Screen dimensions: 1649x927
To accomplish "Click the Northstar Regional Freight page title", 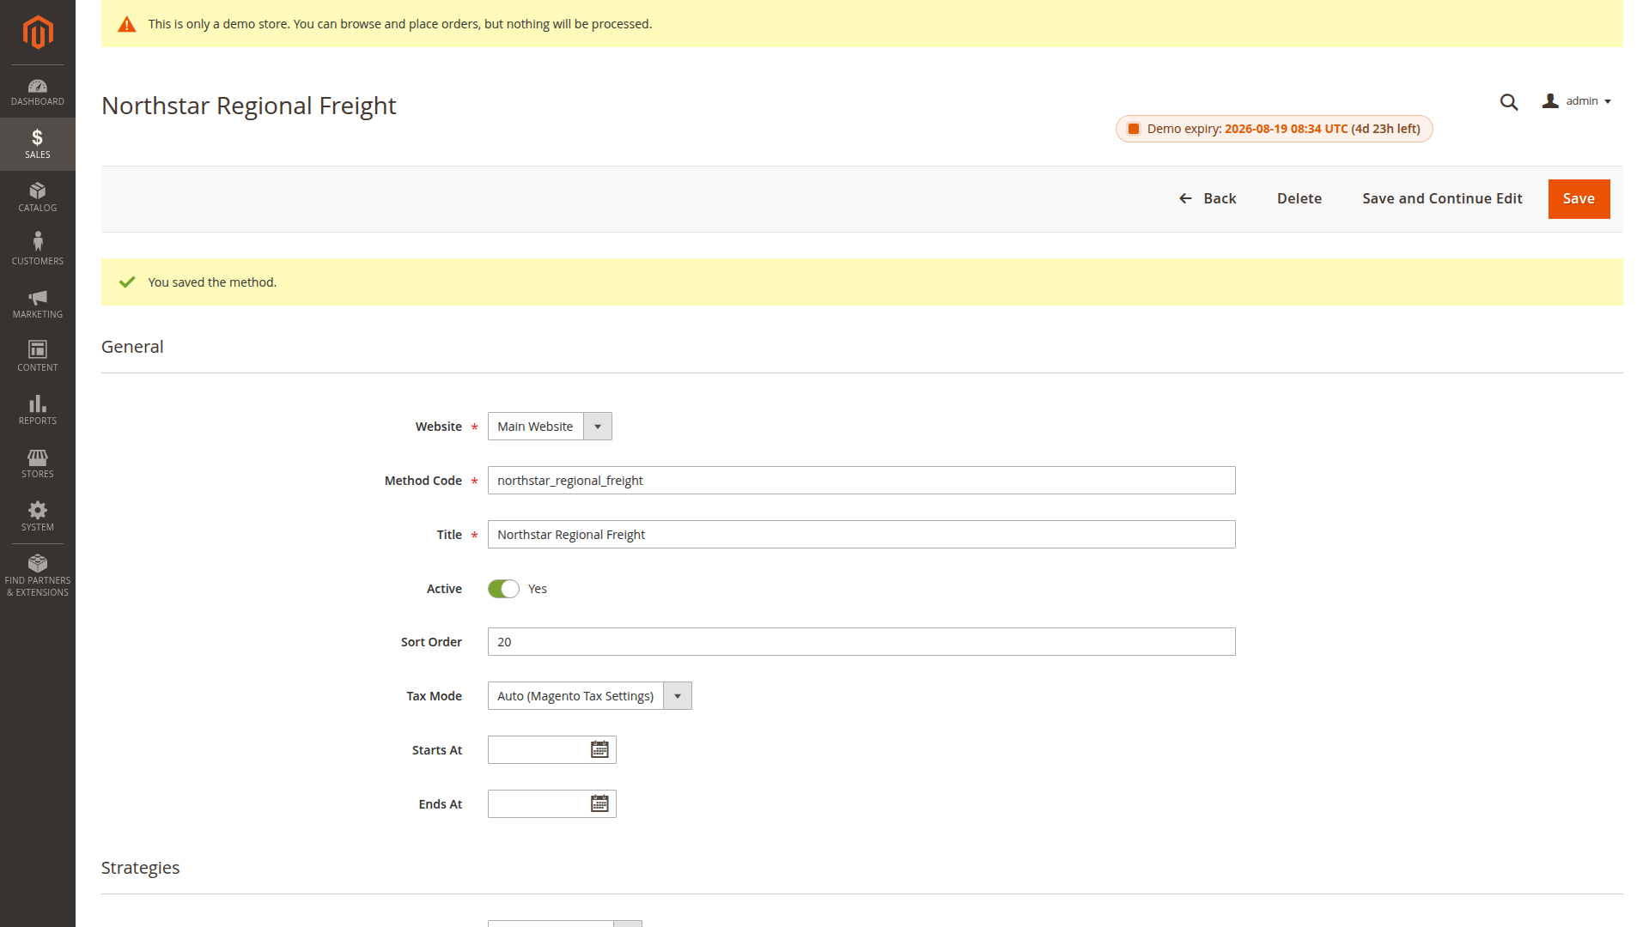I will [x=249, y=106].
